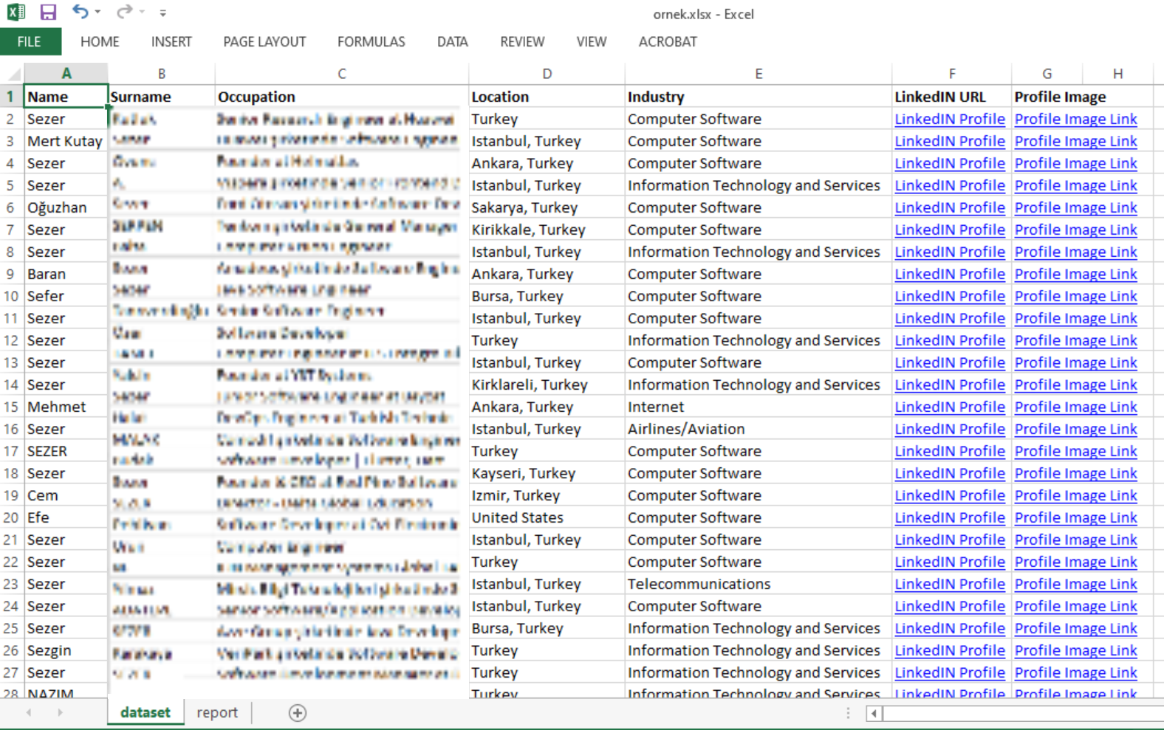
Task: Undo the last action
Action: pos(80,12)
